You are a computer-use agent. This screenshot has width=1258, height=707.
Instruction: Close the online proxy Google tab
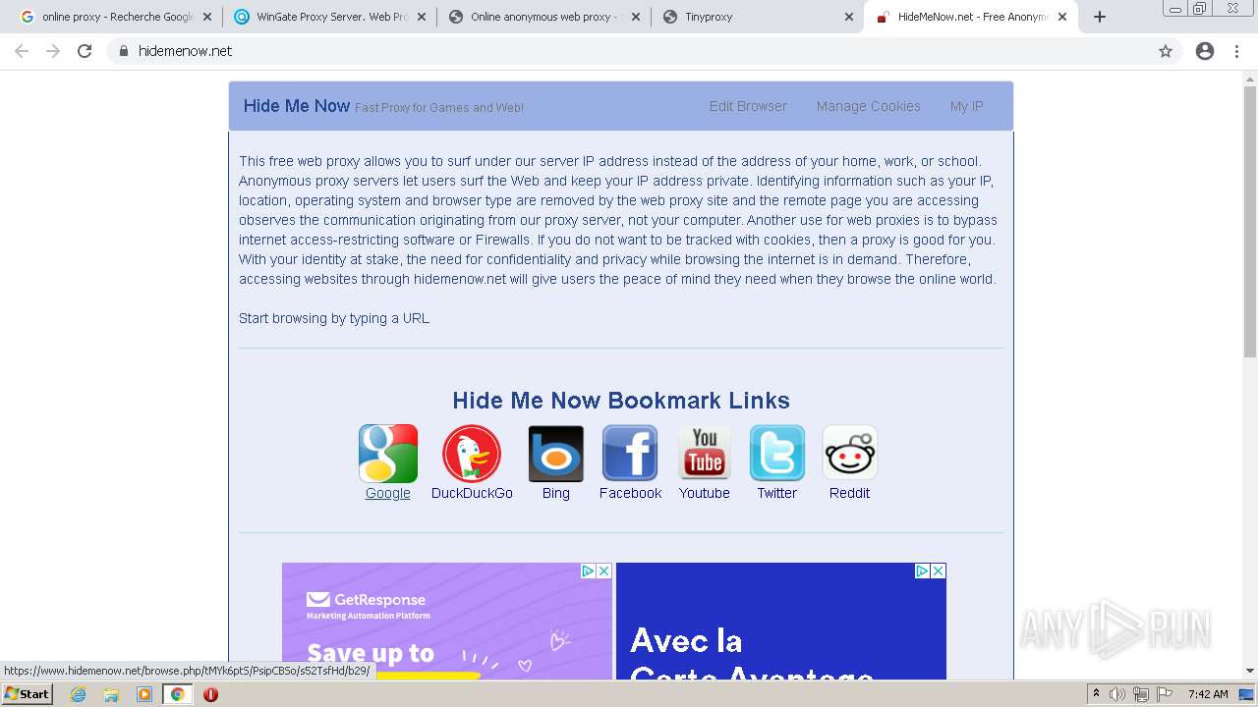[207, 17]
